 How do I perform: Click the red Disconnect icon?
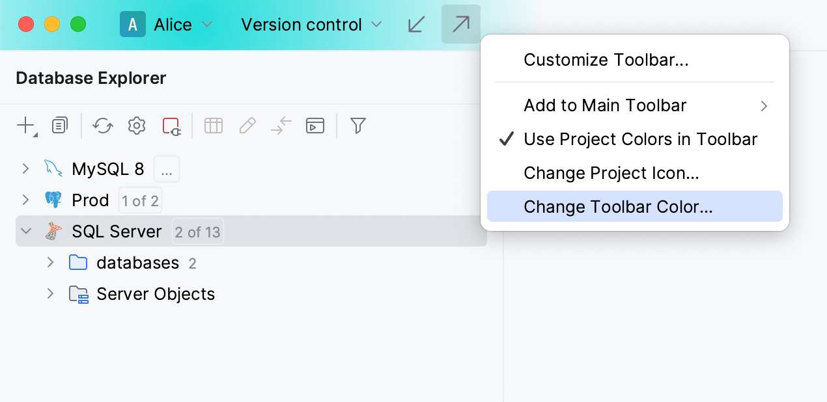(171, 126)
